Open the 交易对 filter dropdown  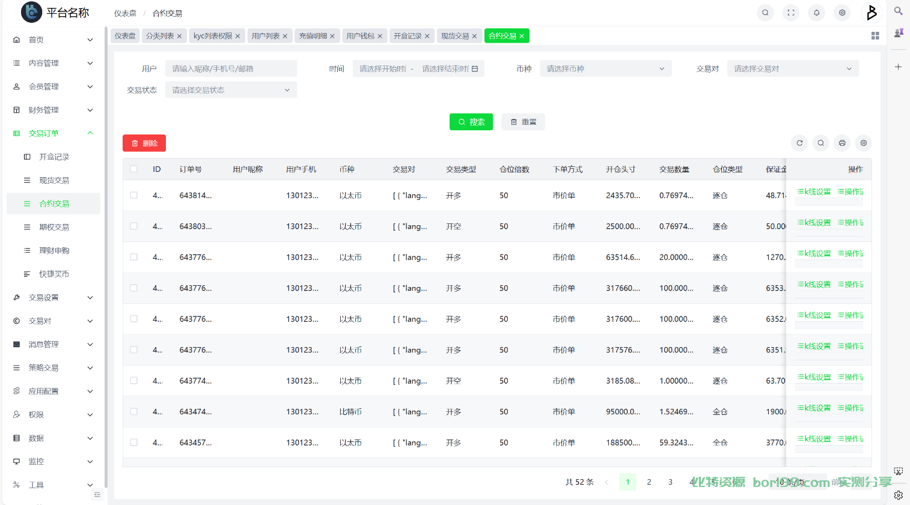793,68
